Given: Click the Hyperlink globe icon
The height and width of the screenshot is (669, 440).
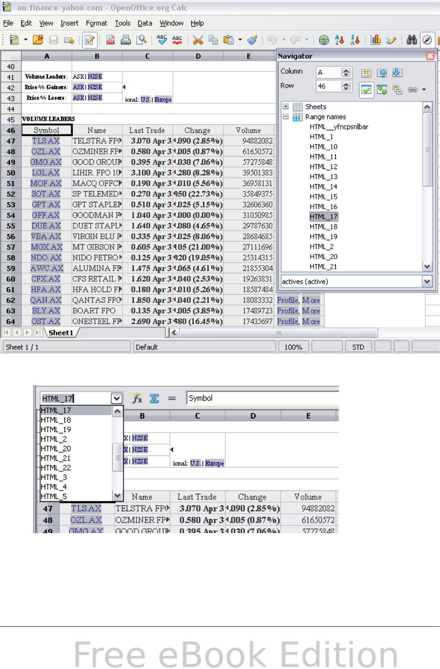Looking at the screenshot, I should [x=324, y=40].
